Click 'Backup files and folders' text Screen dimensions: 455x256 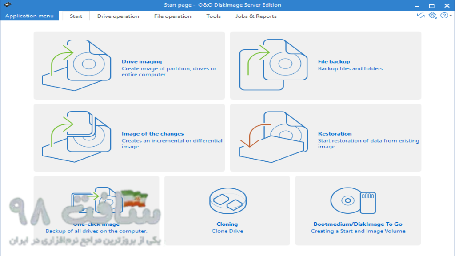[350, 68]
